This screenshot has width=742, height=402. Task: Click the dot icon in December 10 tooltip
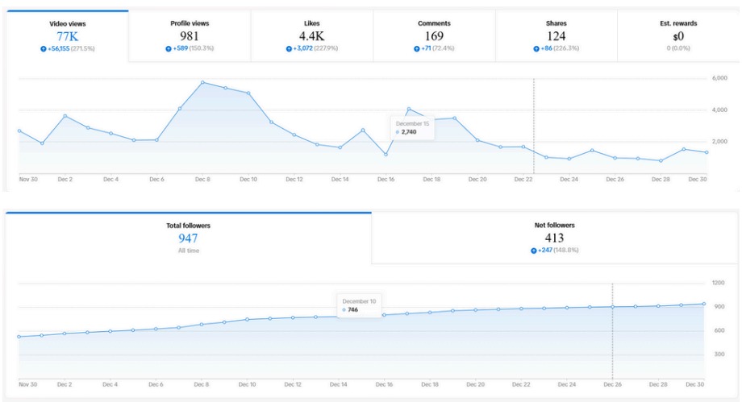(x=345, y=309)
